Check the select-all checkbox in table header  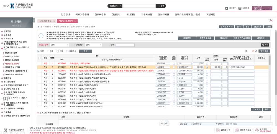[39, 58]
